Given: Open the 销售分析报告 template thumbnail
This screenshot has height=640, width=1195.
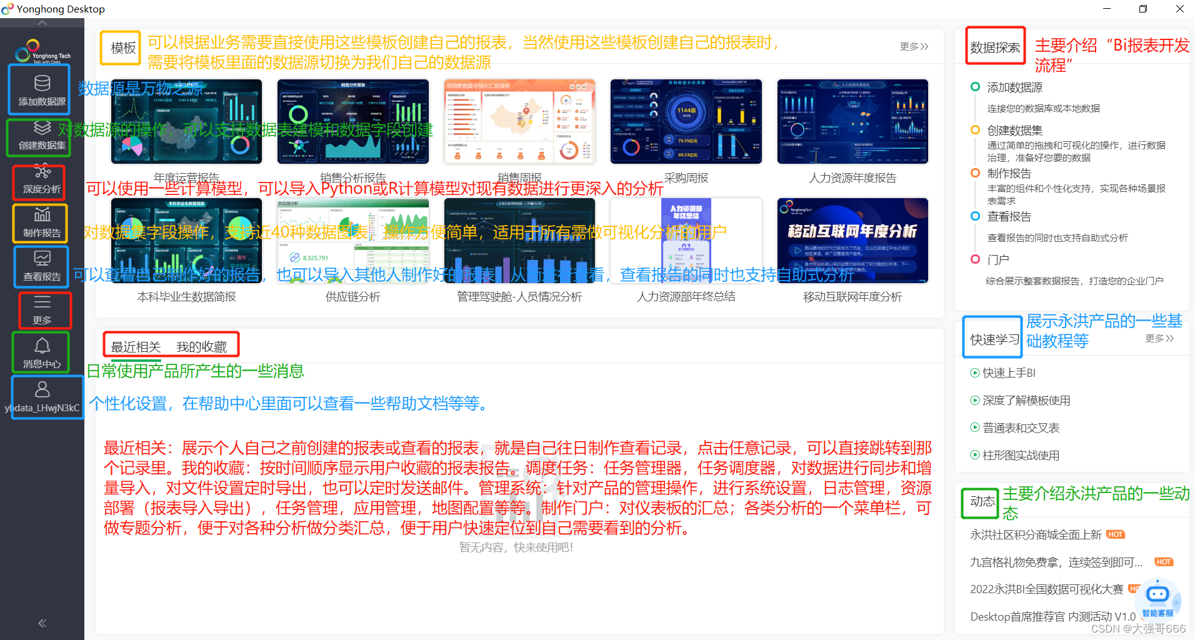Looking at the screenshot, I should (352, 121).
